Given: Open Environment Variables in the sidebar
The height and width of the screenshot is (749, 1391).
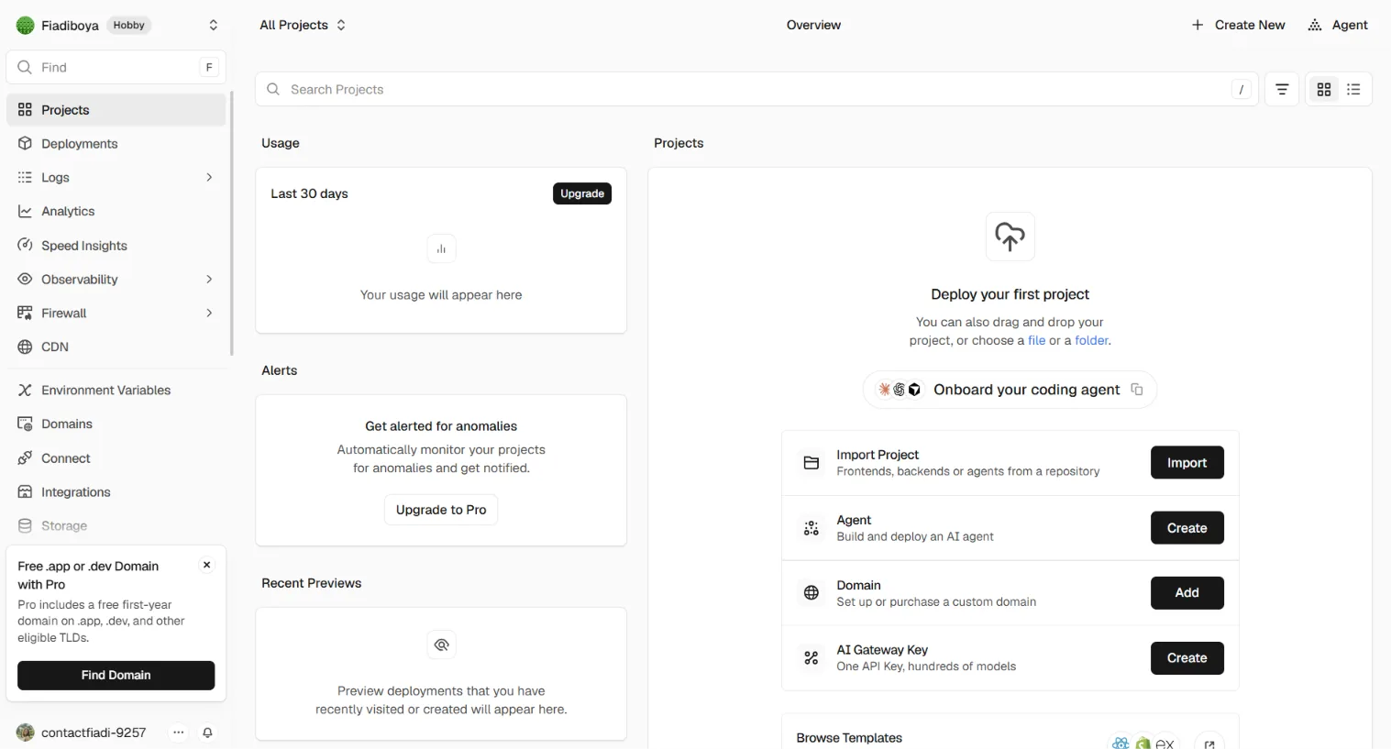Looking at the screenshot, I should (x=116, y=391).
